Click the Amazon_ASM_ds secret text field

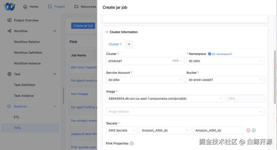(219, 131)
